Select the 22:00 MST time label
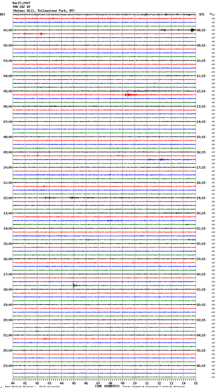216x390 pixels. [x=8, y=351]
